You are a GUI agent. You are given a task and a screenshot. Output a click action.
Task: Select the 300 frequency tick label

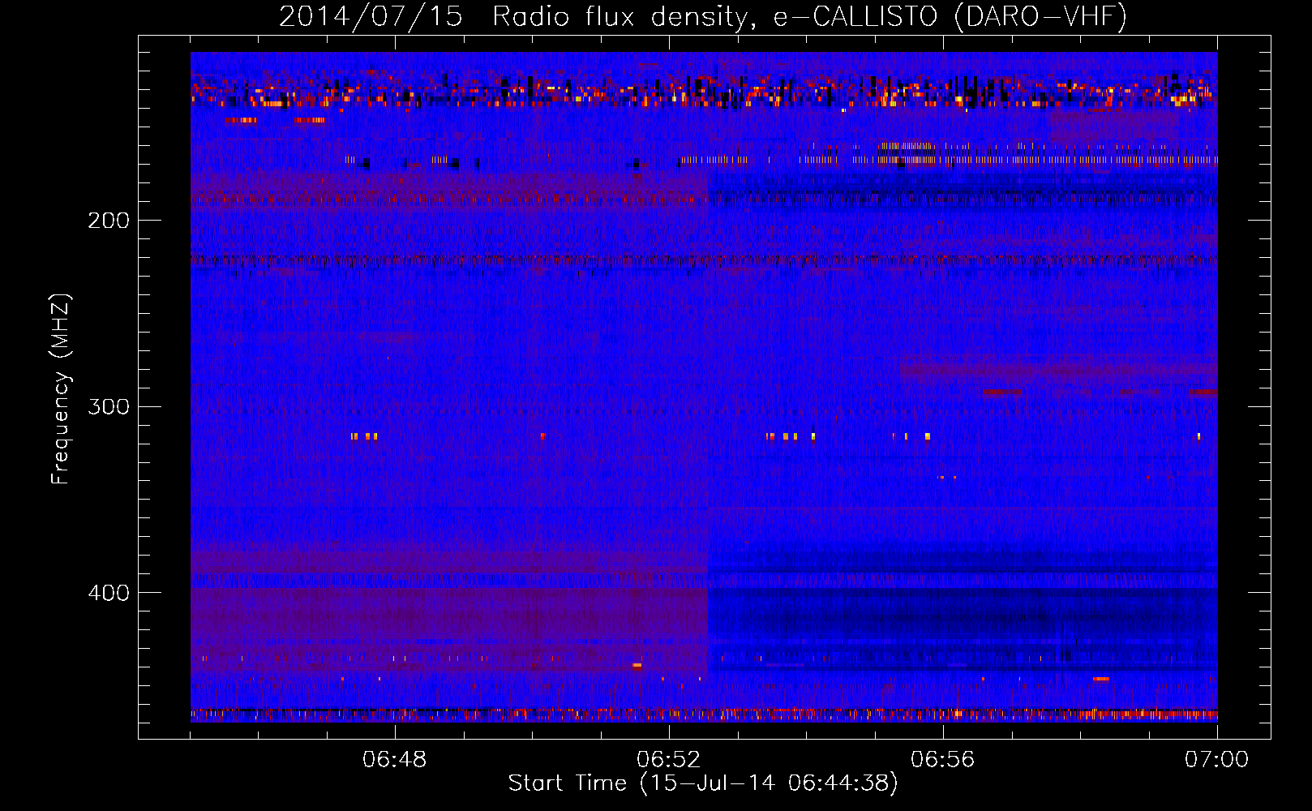point(109,406)
